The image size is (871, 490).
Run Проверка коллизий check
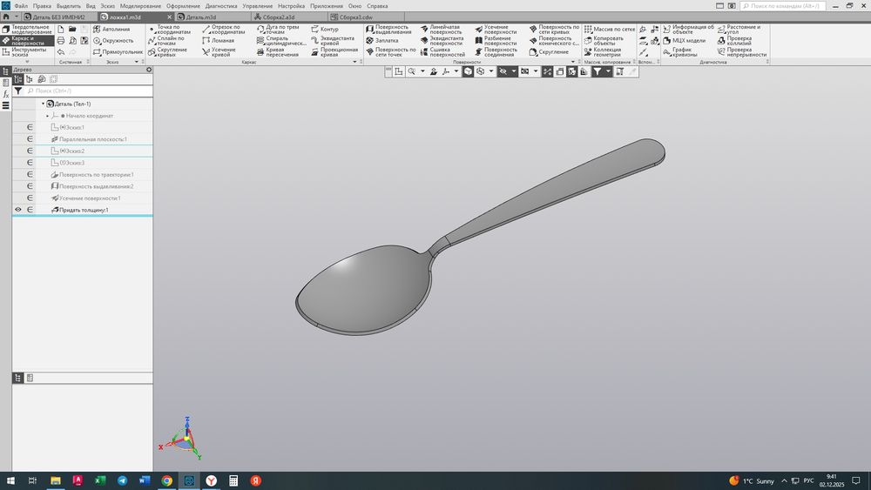pos(734,41)
